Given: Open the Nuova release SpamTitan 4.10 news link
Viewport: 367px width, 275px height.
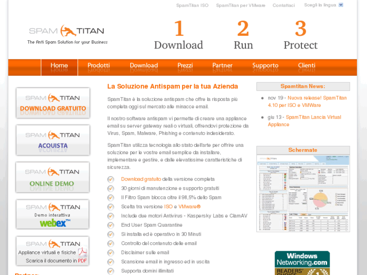Looking at the screenshot, I should pyautogui.click(x=307, y=101).
